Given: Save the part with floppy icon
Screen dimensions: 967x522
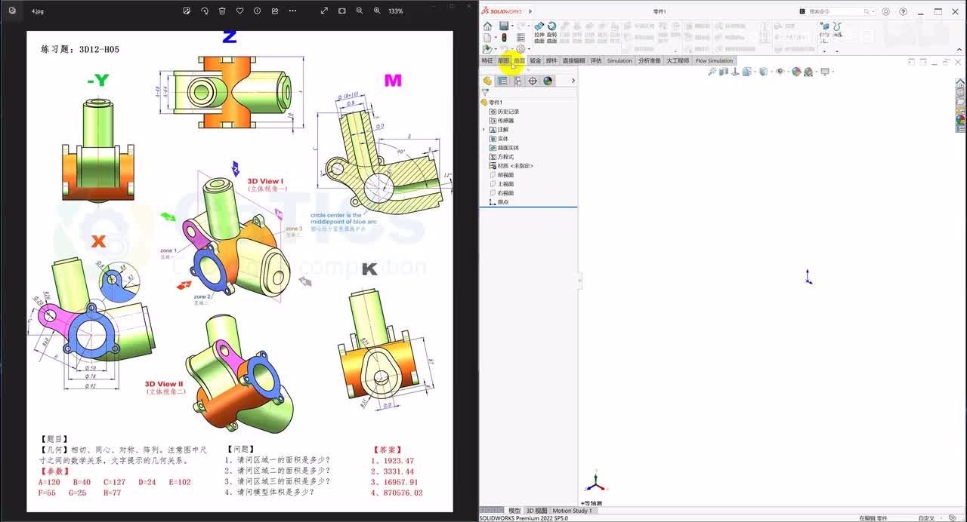Looking at the screenshot, I should pos(504,26).
